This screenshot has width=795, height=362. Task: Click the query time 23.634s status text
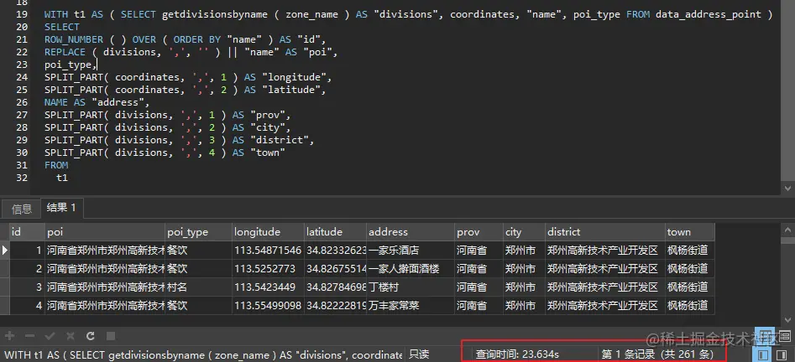[517, 354]
